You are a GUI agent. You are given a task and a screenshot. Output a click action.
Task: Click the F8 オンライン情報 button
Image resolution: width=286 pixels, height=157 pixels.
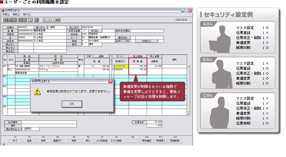tap(117, 141)
